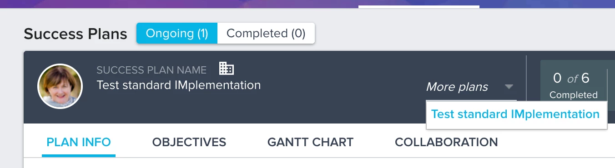Open the PLAN INFO tab
The width and height of the screenshot is (615, 168).
click(79, 142)
